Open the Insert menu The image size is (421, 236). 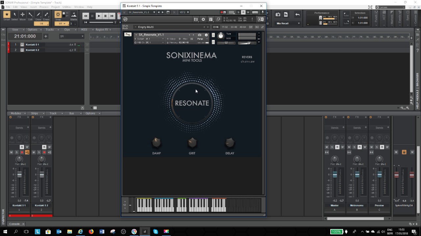(33, 7)
